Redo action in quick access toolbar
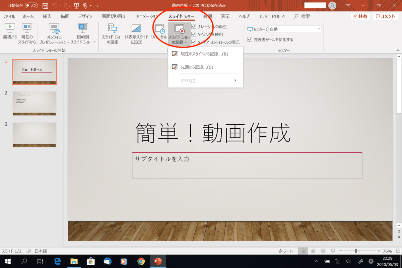402x268 pixels. tap(67, 6)
